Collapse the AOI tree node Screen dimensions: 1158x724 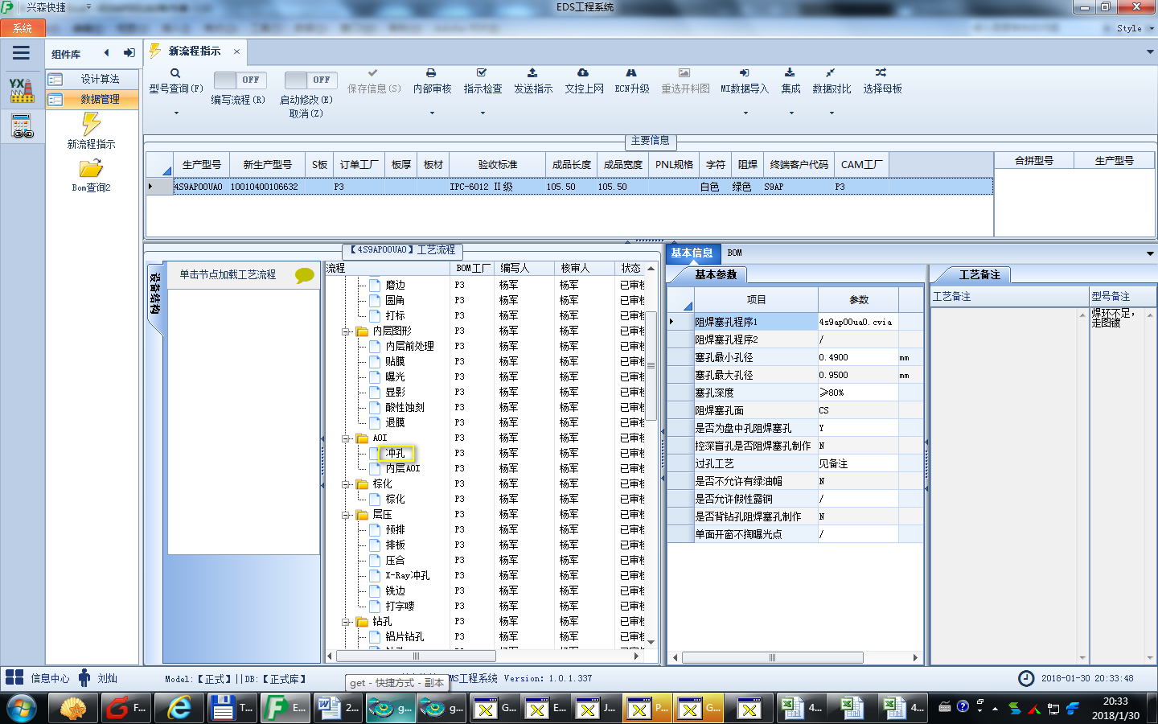pos(345,438)
